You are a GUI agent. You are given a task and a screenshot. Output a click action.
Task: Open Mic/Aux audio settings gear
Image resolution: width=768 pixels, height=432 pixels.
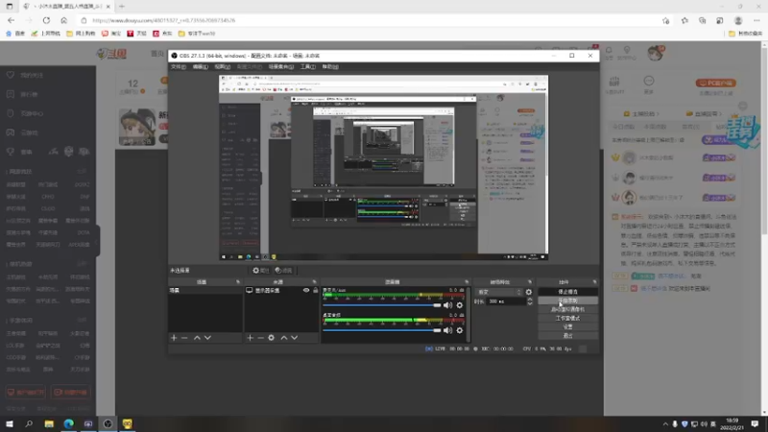(x=460, y=305)
